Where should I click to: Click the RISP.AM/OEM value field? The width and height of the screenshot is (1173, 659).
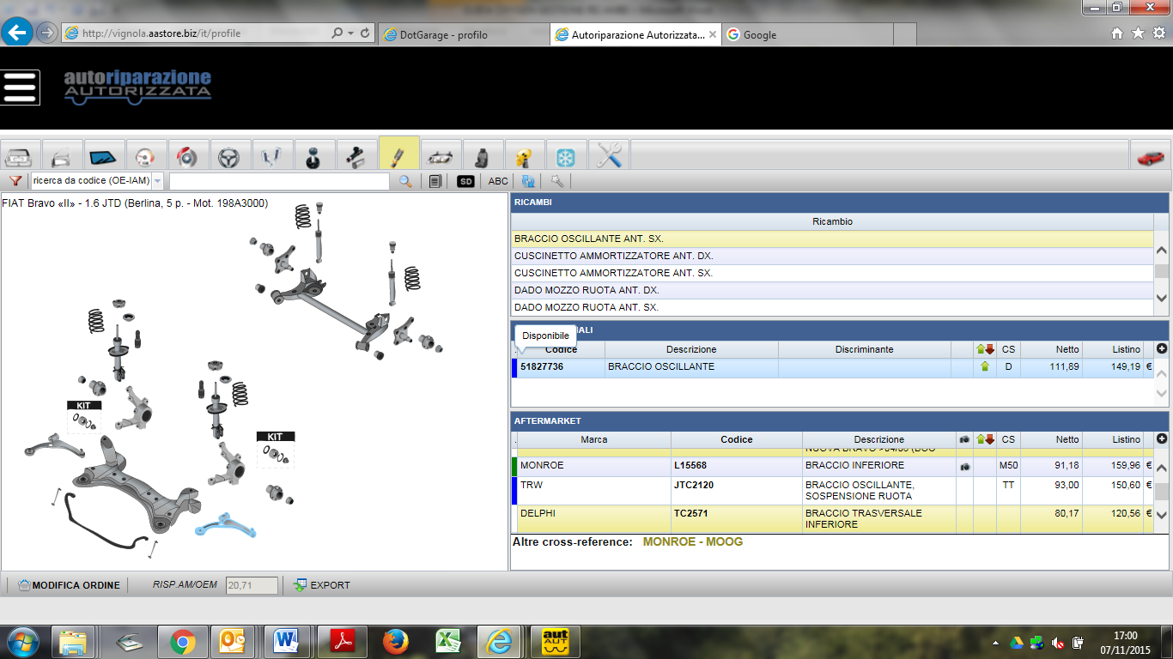click(252, 585)
